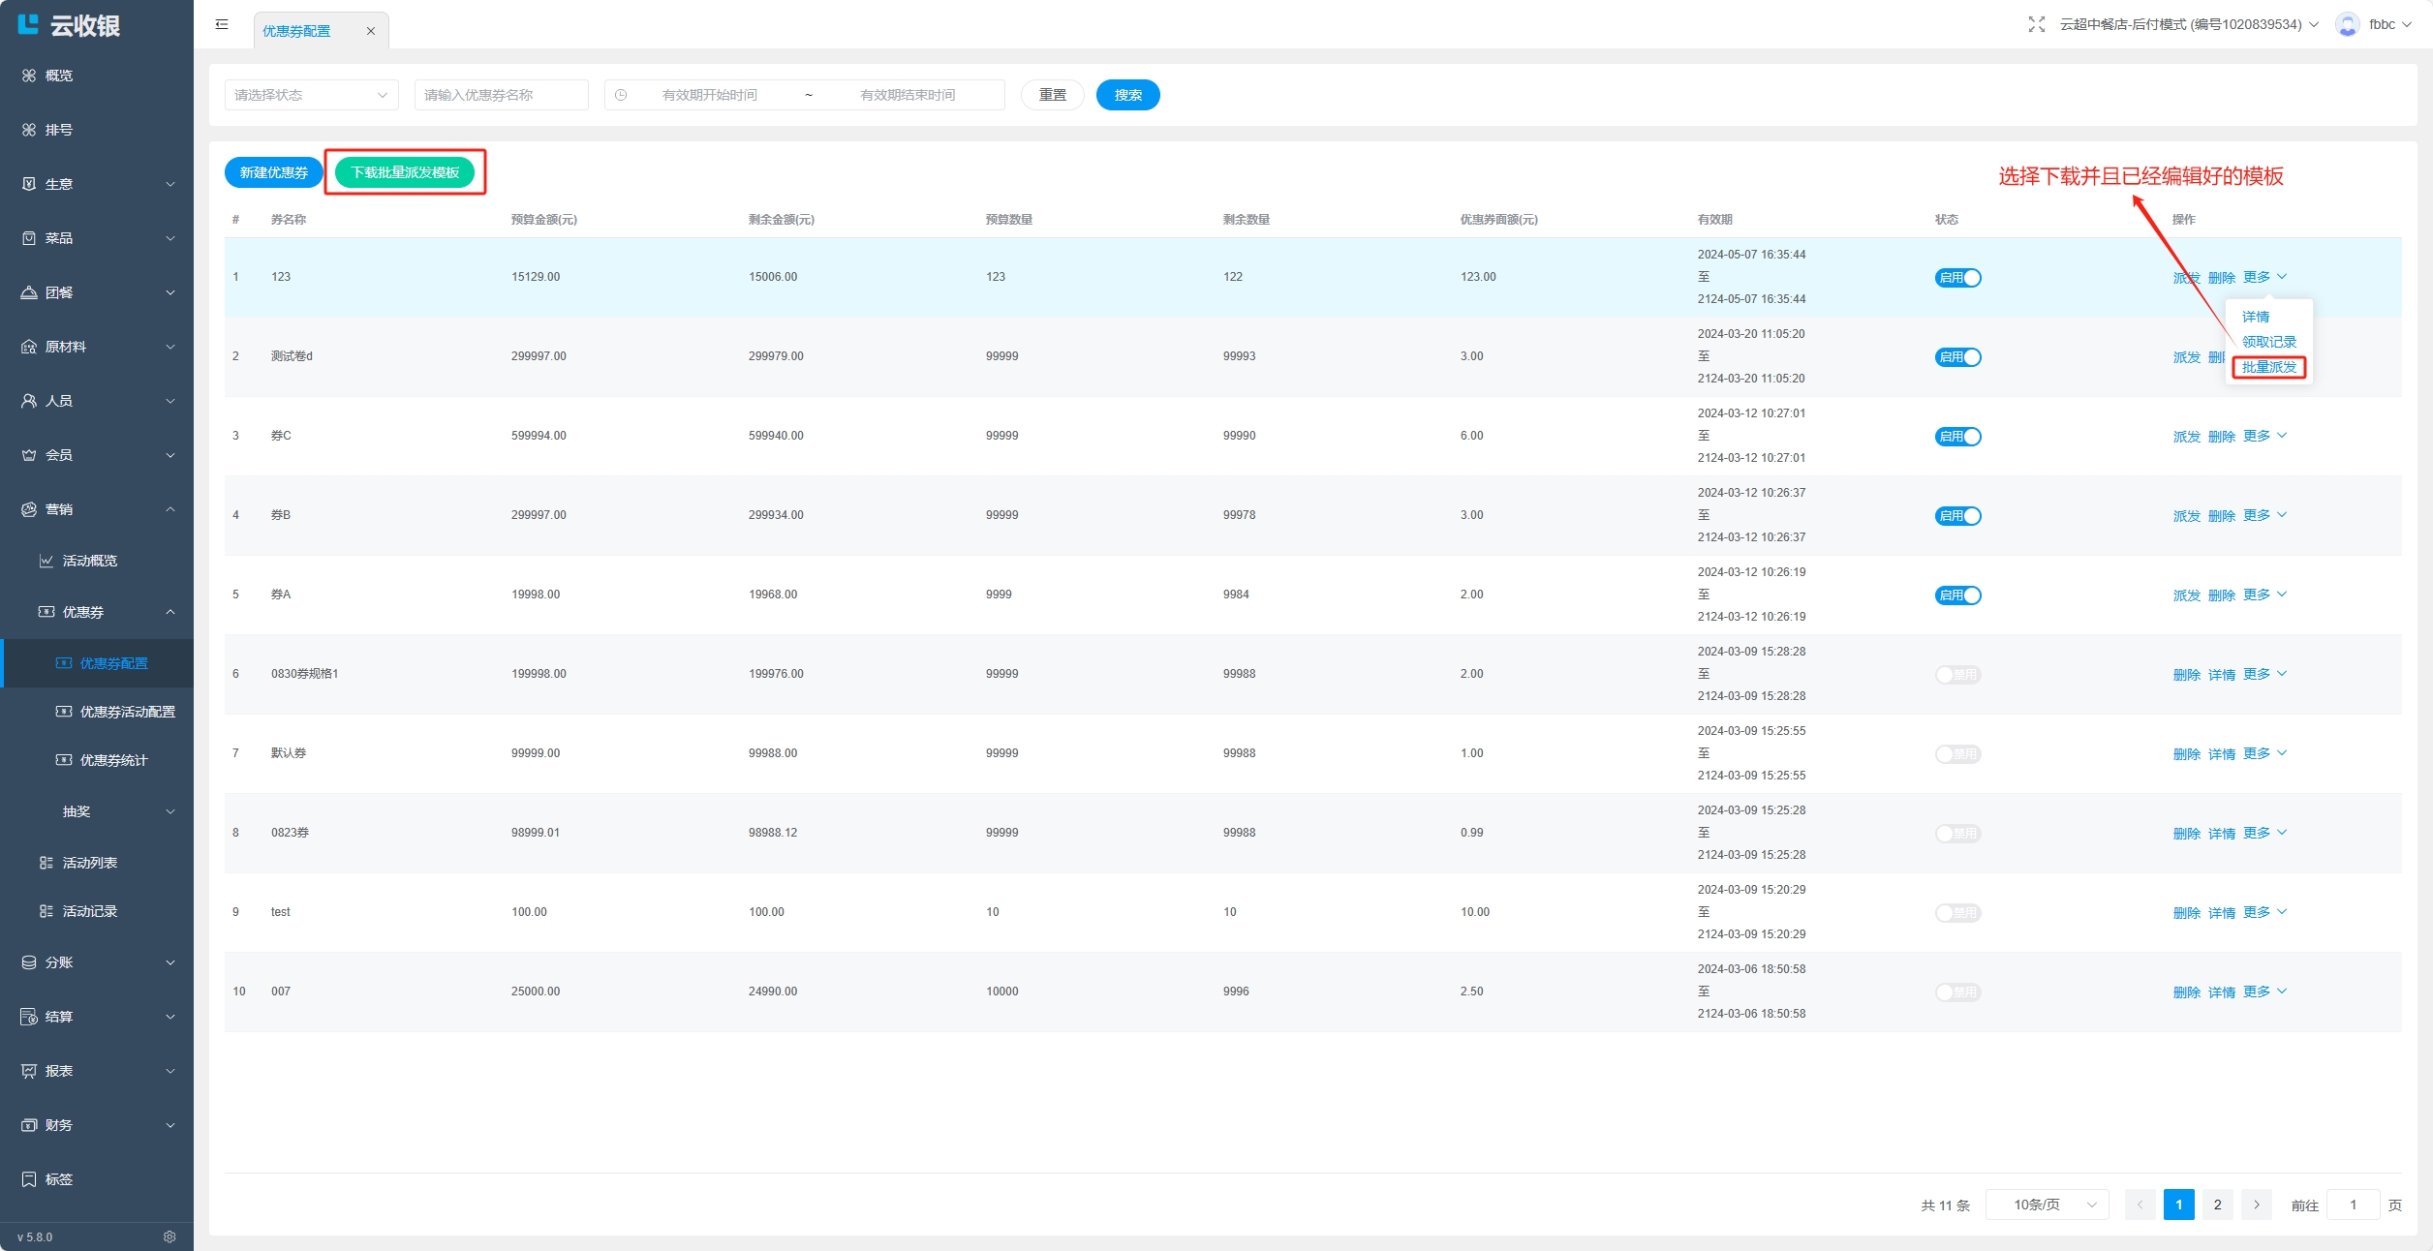Click the fullscreen expand icon in header
Image resolution: width=2433 pixels, height=1251 pixels.
pos(2036,24)
